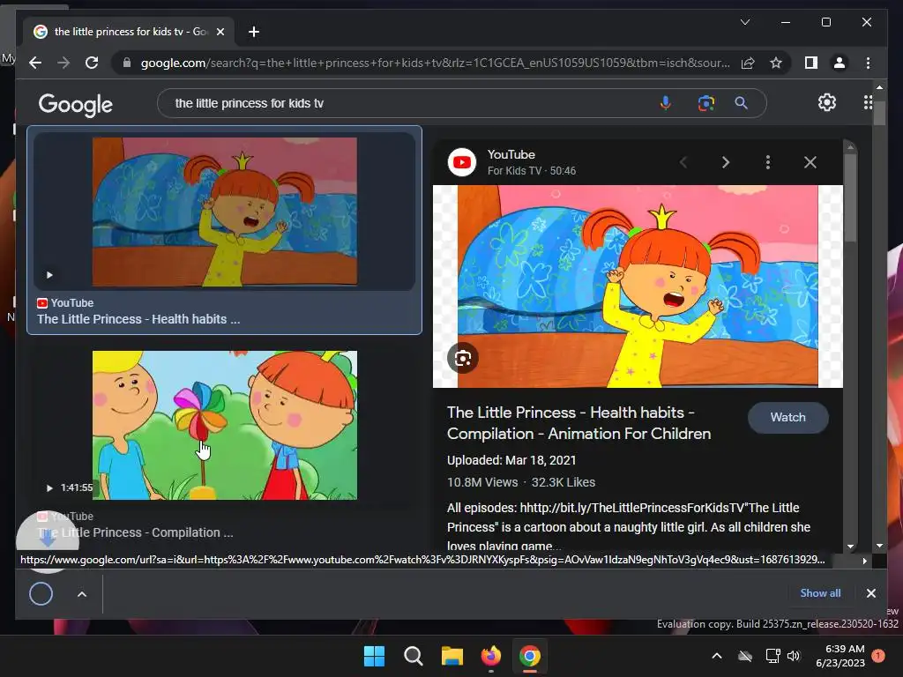Viewport: 903px width, 677px height.
Task: Open the Chrome three-dot menu
Action: coord(868,63)
